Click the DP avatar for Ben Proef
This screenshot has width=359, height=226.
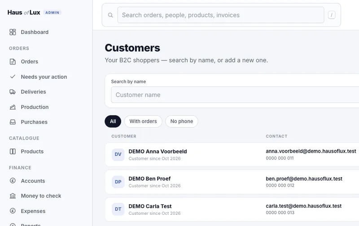118,182
